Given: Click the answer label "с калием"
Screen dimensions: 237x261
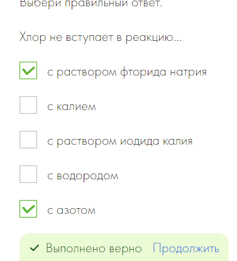Looking at the screenshot, I should tap(72, 106).
